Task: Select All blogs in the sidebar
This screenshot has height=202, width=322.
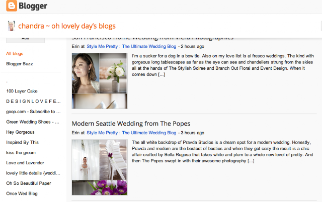Action: 15,54
